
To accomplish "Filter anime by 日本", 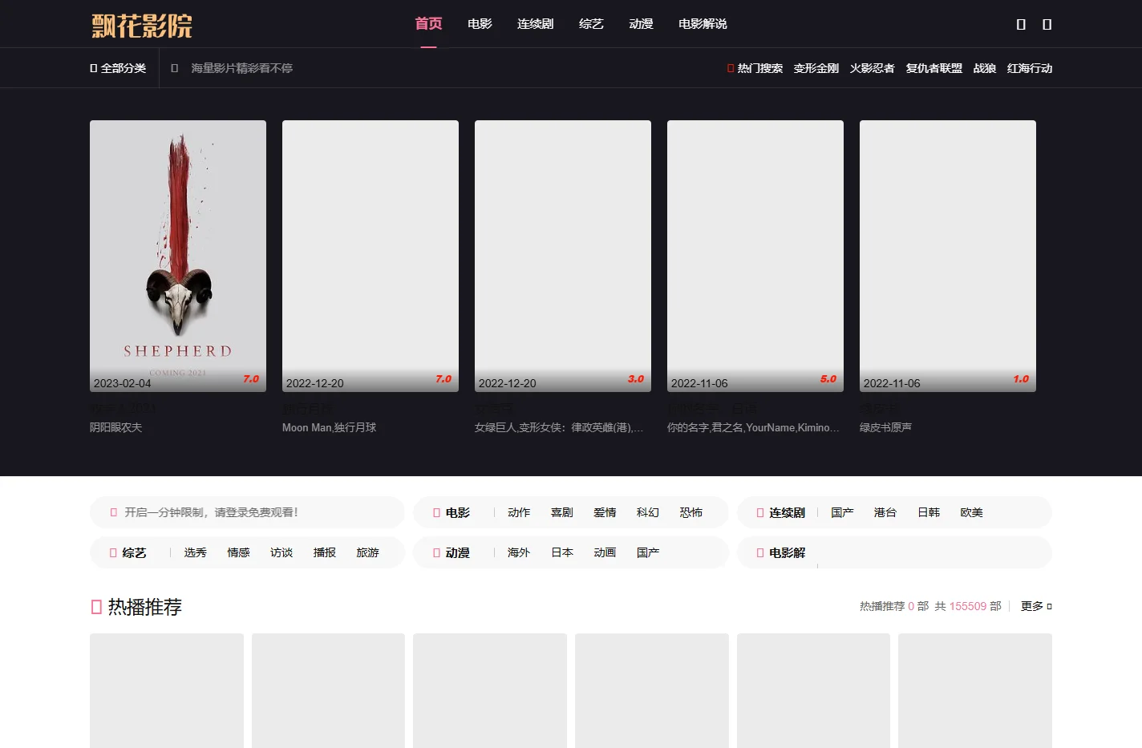I will coord(562,552).
